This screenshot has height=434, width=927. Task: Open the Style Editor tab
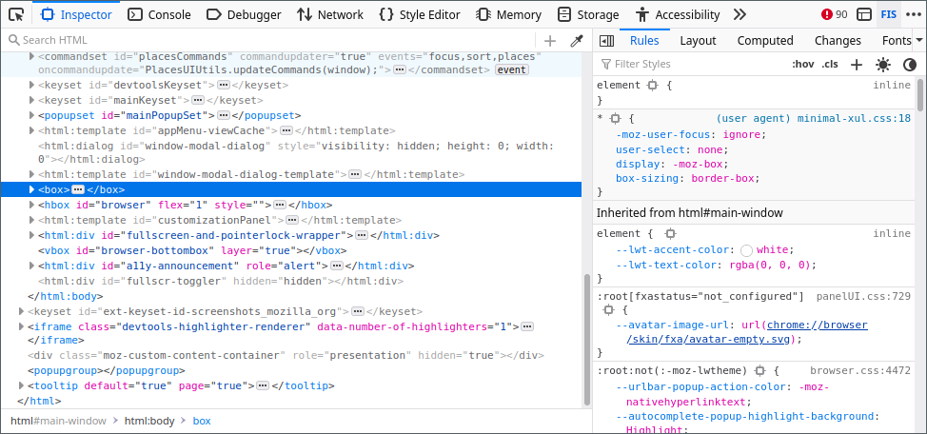(x=419, y=14)
